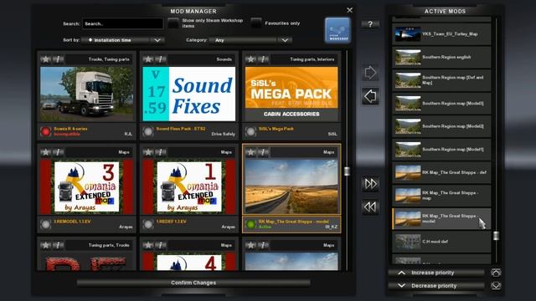
Task: Favourite the Romania Extended 4 map star
Action: [x=148, y=245]
